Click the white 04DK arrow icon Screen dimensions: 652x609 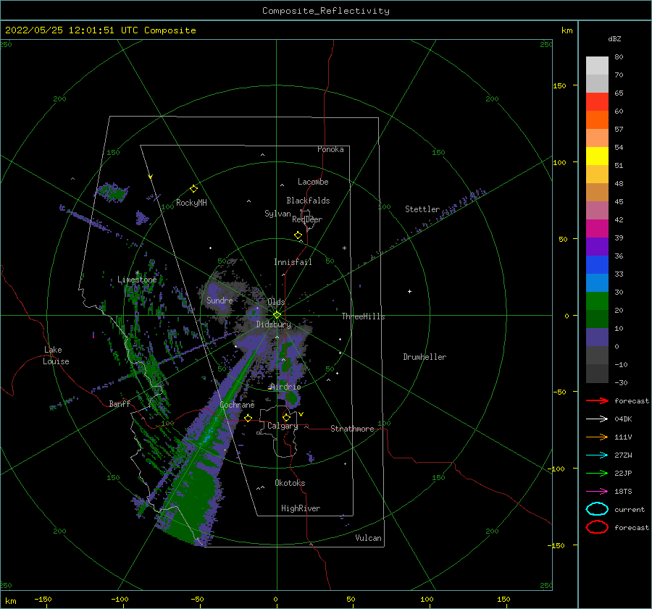coord(597,419)
